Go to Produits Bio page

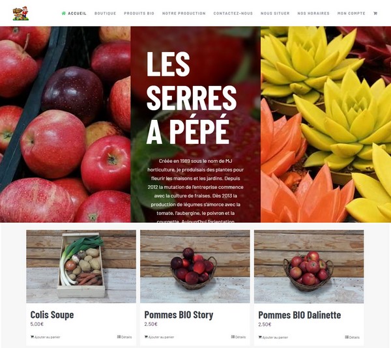[x=139, y=13]
